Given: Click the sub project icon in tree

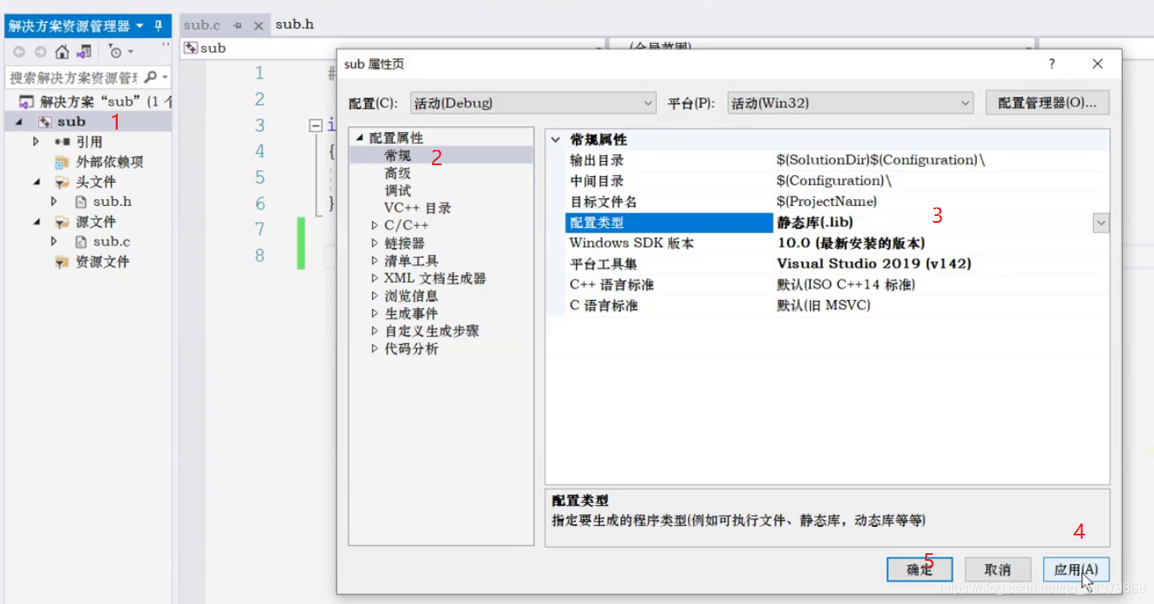Looking at the screenshot, I should [46, 122].
